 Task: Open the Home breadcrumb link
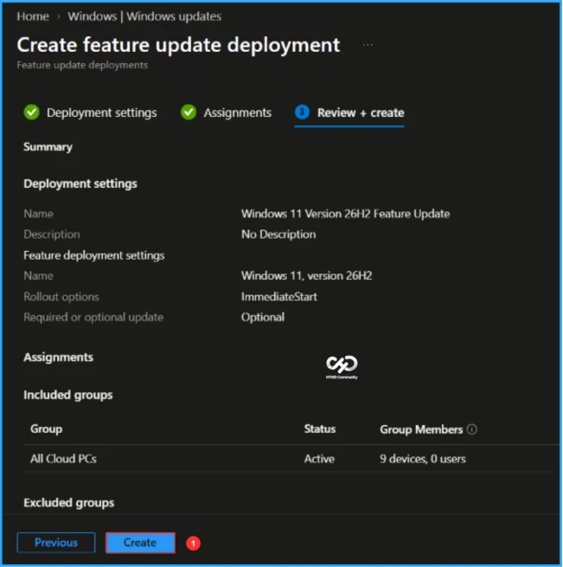33,16
